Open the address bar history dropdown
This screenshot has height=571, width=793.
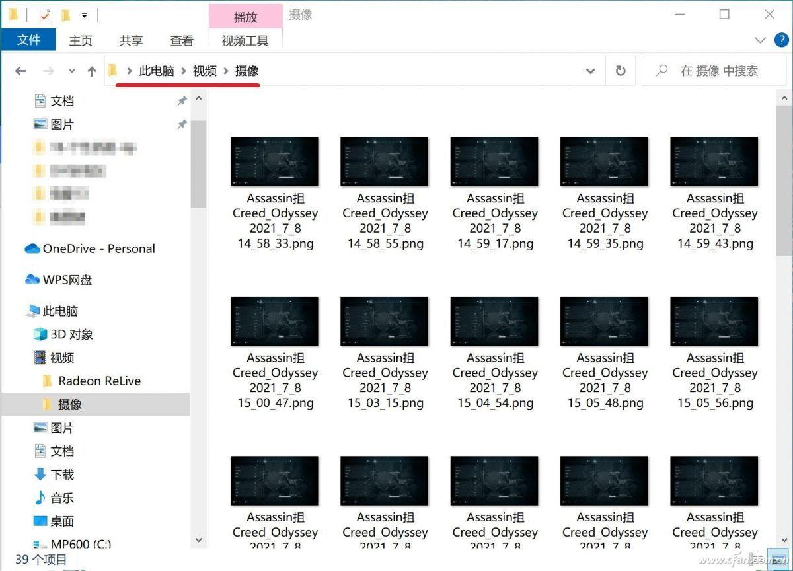590,71
